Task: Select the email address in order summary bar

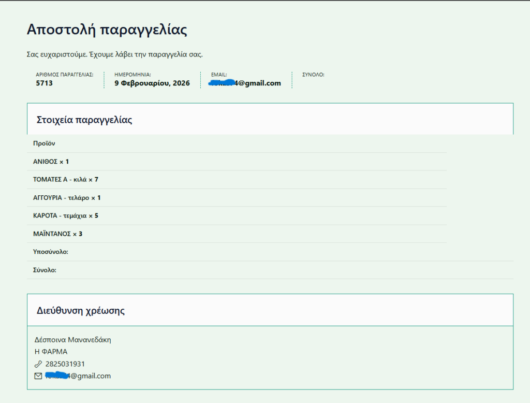Action: (x=245, y=83)
